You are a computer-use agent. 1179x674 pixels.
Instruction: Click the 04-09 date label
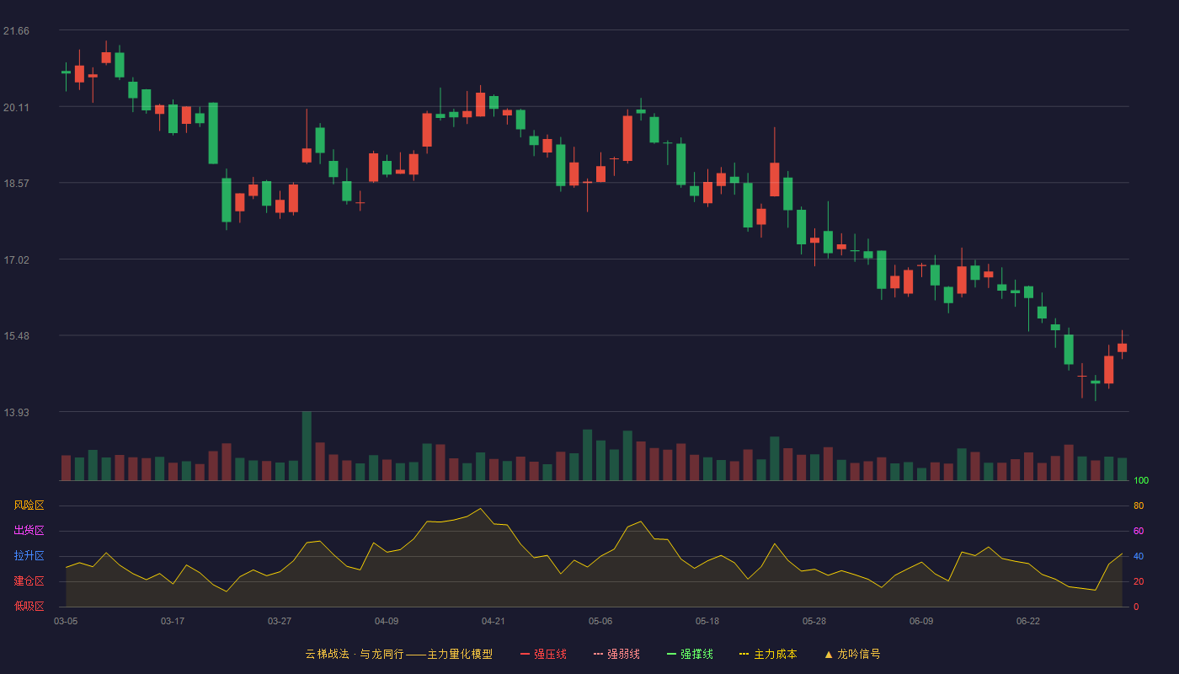pyautogui.click(x=387, y=621)
